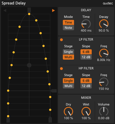Select Time delay mode
Screen dimensions: 115x124
coord(68,22)
